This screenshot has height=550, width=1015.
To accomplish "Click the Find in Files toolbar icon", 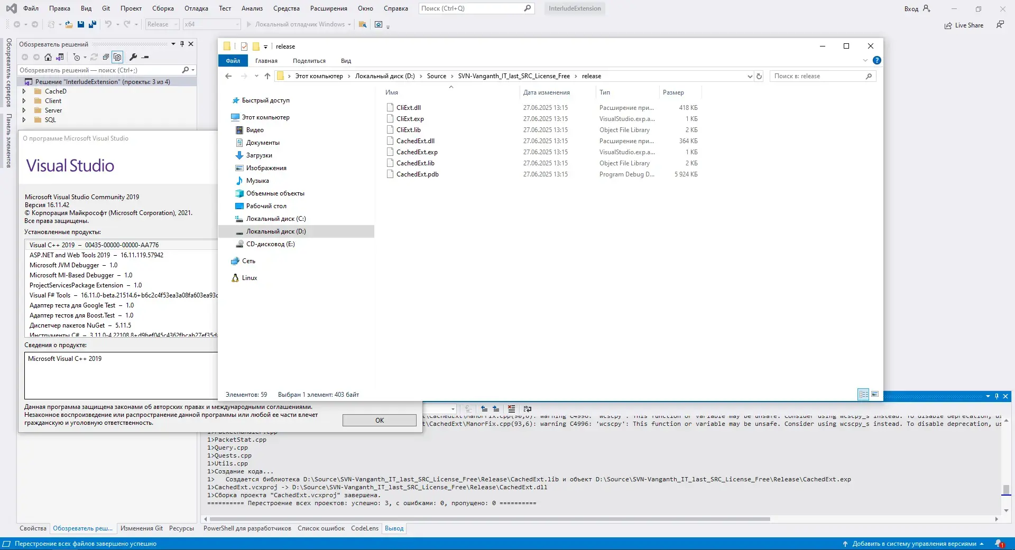I will click(363, 24).
